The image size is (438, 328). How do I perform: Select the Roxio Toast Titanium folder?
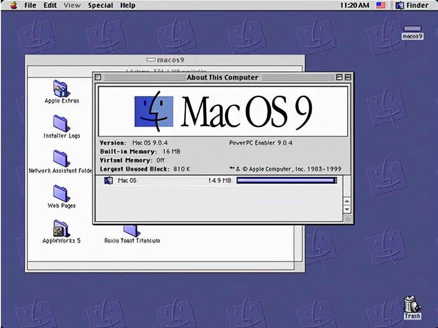point(131,231)
